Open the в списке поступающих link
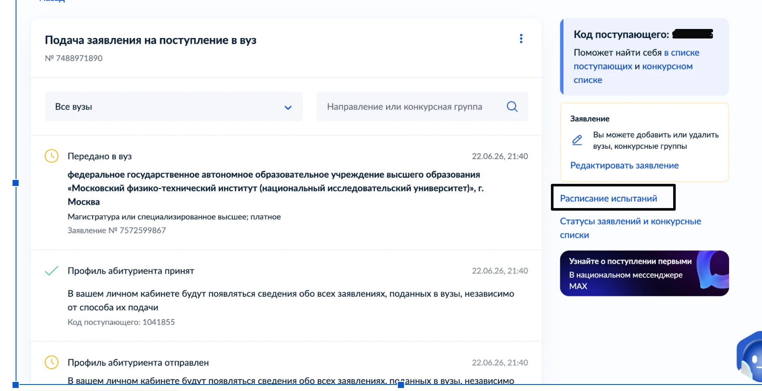The image size is (762, 391). point(636,59)
